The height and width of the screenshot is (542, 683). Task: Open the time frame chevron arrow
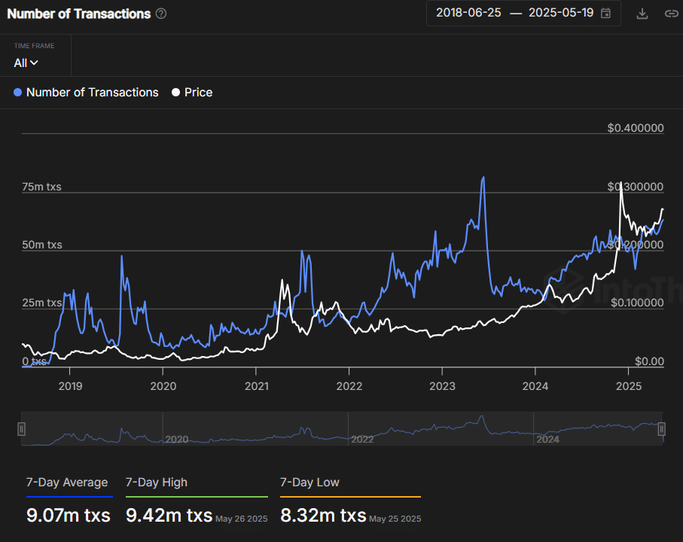point(34,62)
